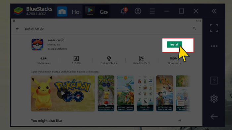Open the Pokémon GO title
Viewport: 232px width, 130px height.
pos(56,40)
